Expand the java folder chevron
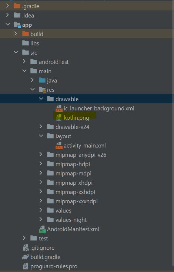The width and height of the screenshot is (174, 272). tap(32, 80)
